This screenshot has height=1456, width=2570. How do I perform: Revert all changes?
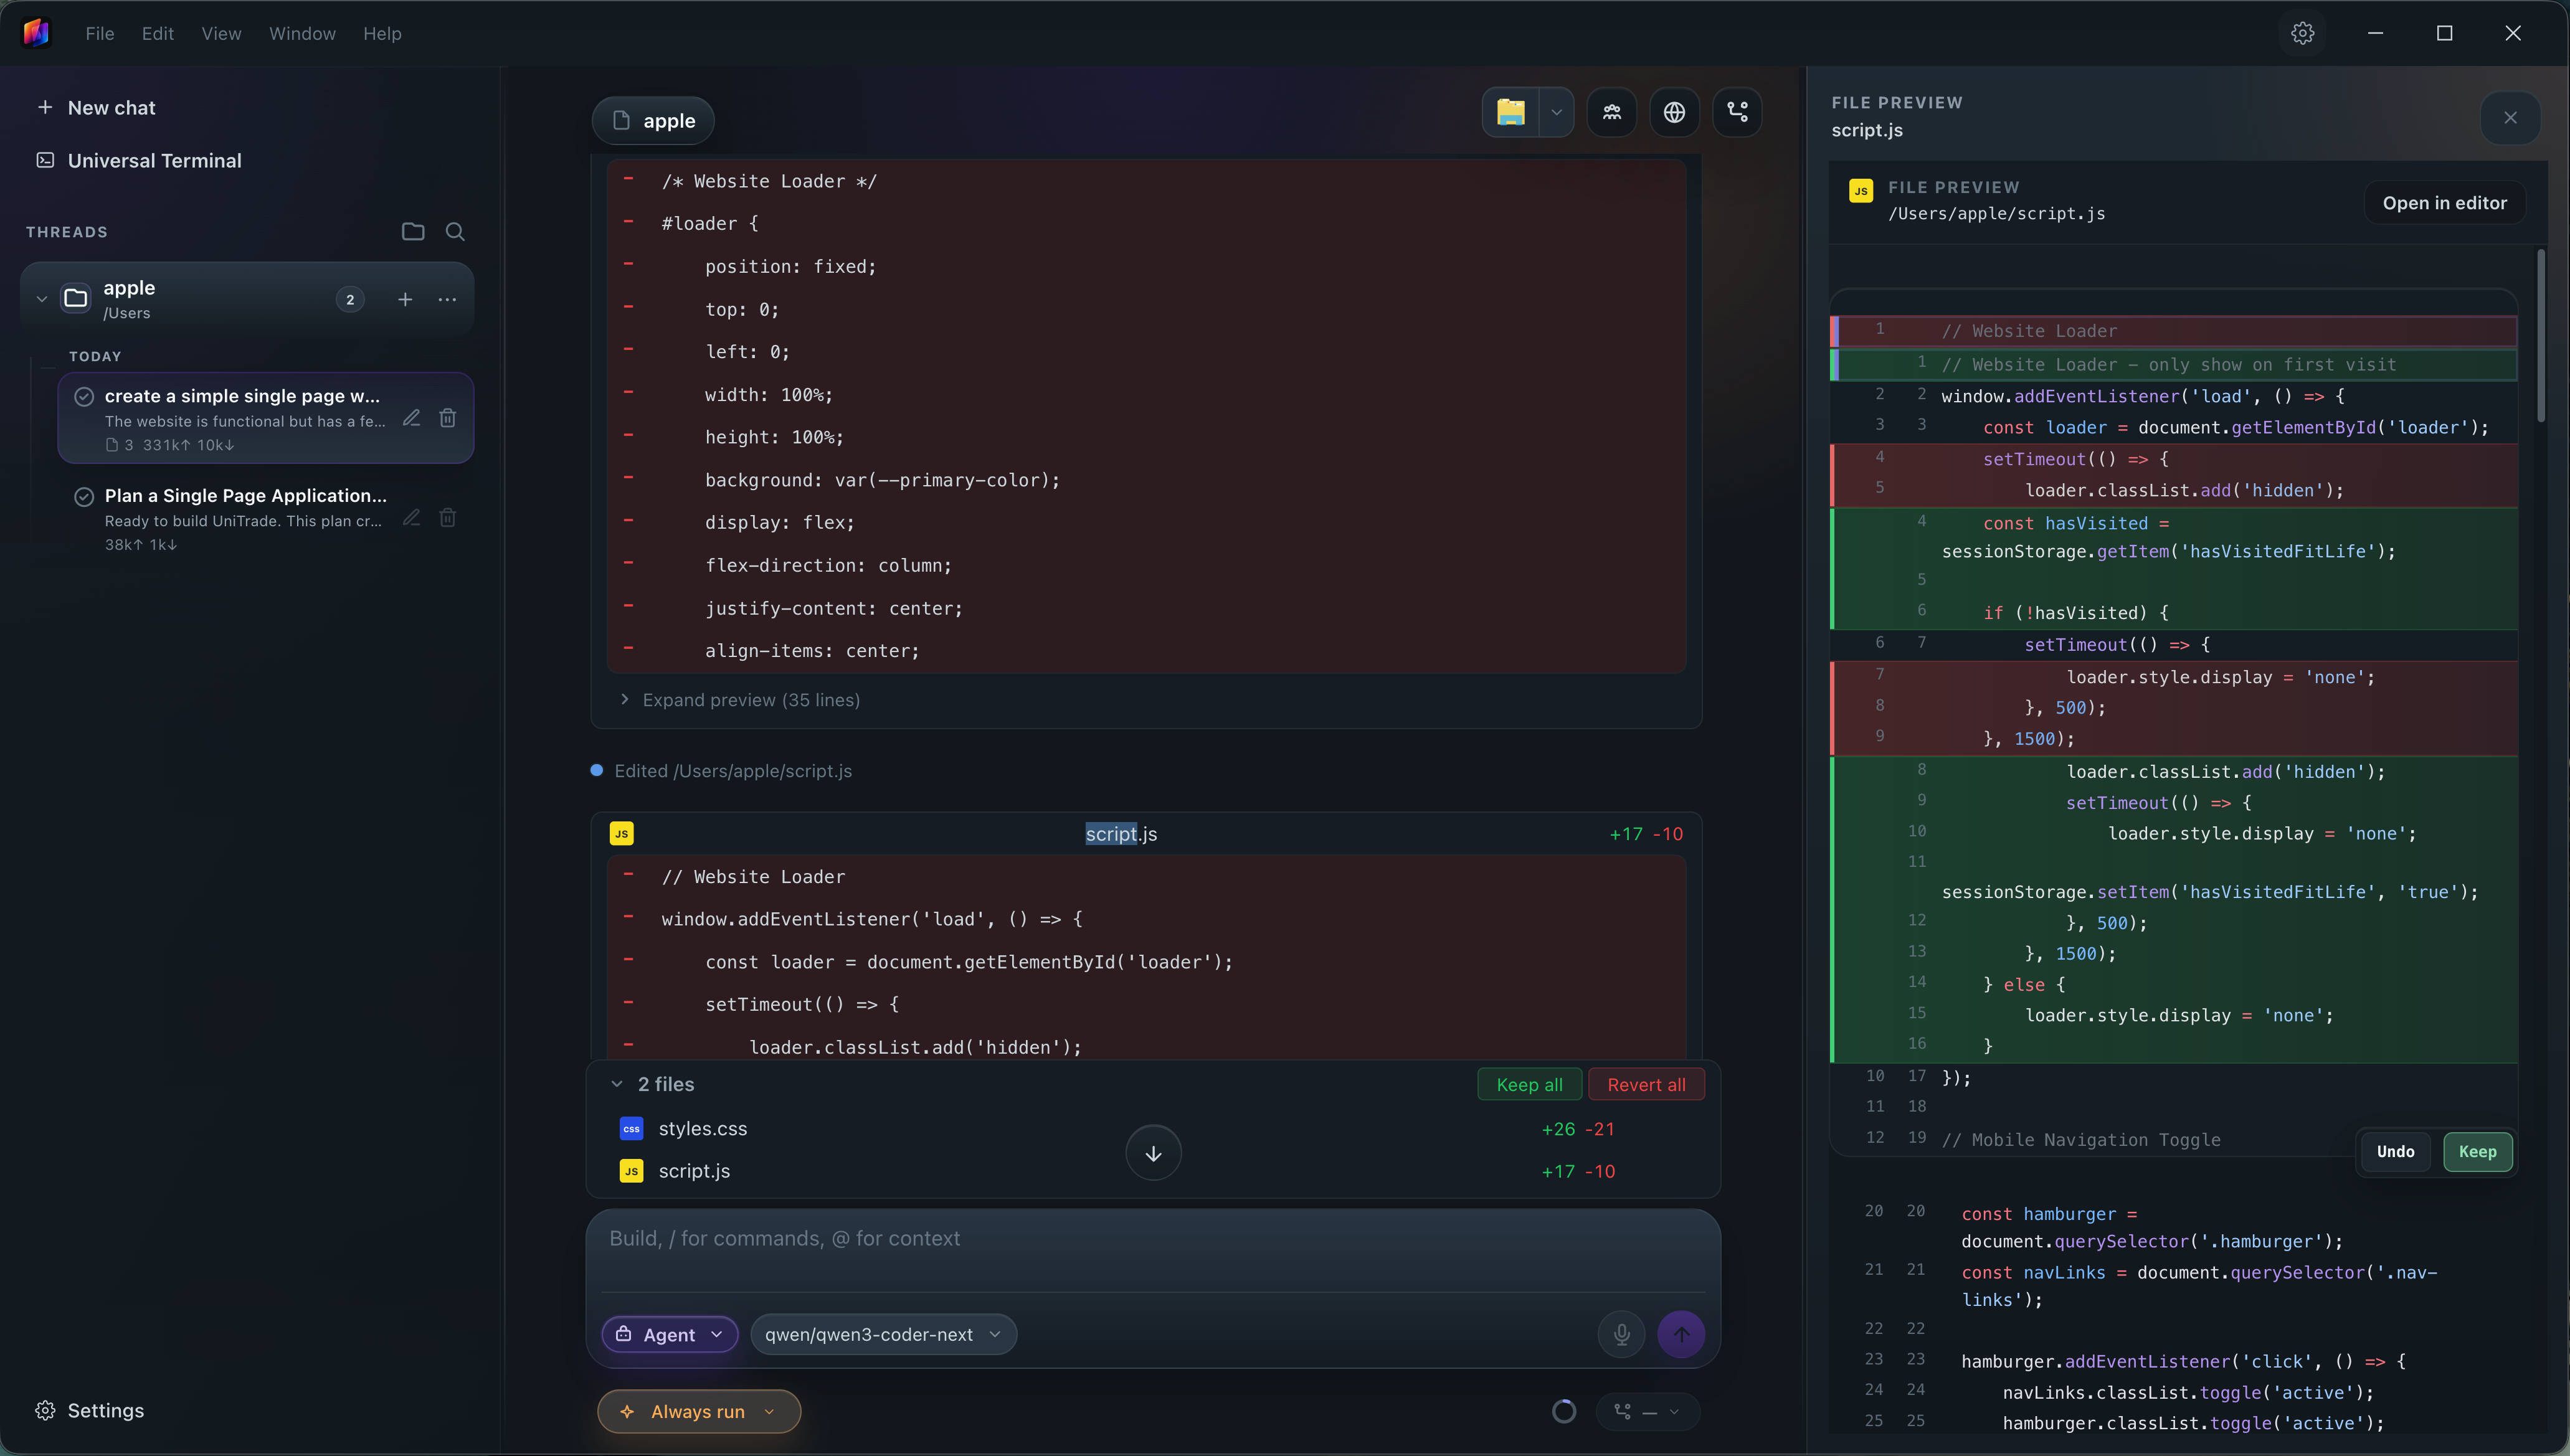click(1646, 1084)
